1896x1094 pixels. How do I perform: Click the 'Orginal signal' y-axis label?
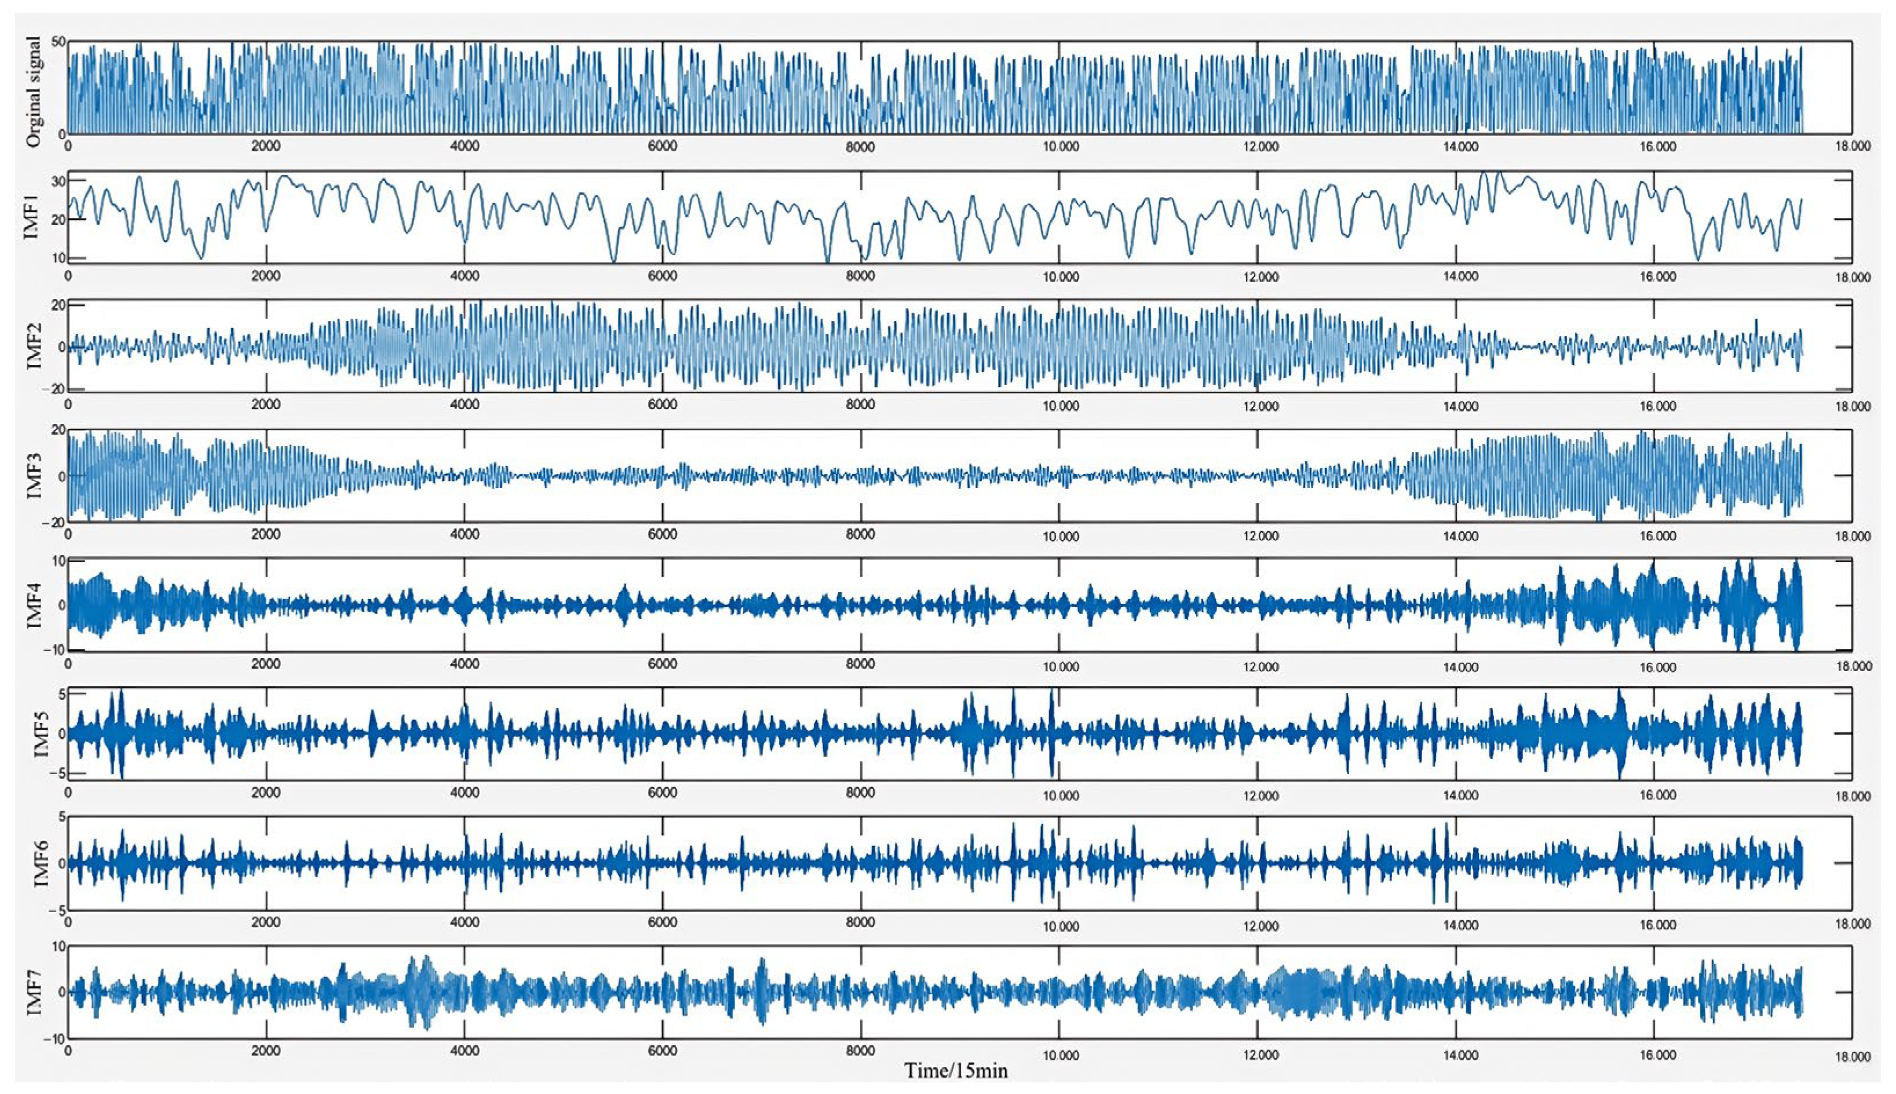(x=34, y=92)
